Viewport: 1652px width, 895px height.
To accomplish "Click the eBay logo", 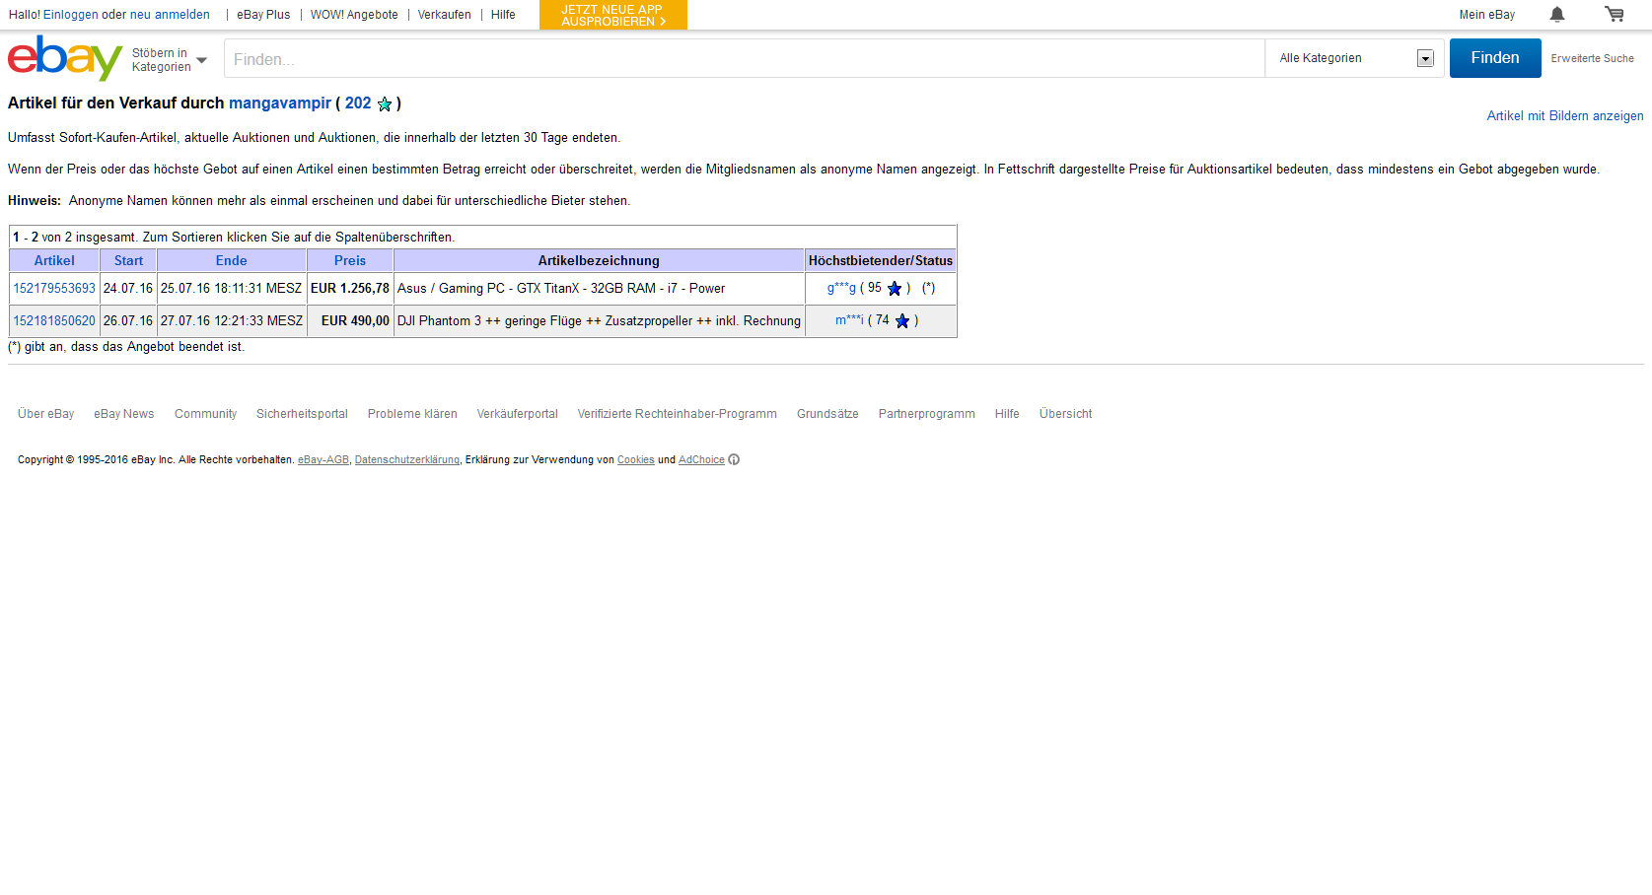I will click(x=64, y=58).
